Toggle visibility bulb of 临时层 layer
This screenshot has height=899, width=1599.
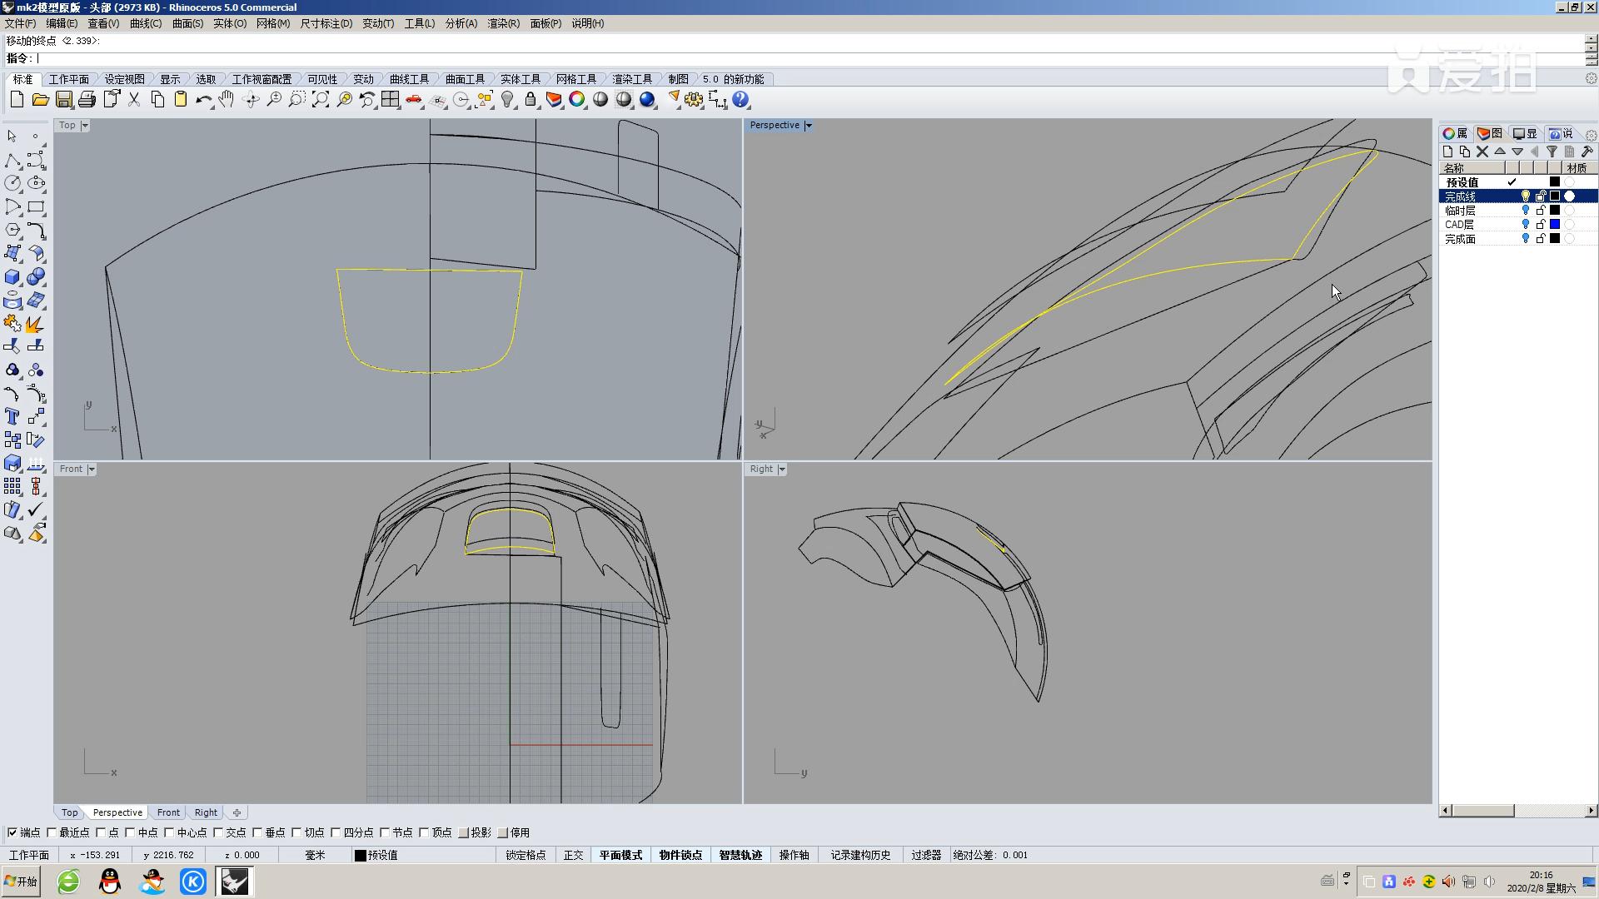[1526, 211]
